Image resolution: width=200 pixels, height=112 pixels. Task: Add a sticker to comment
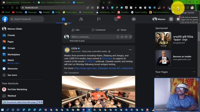coord(130,37)
